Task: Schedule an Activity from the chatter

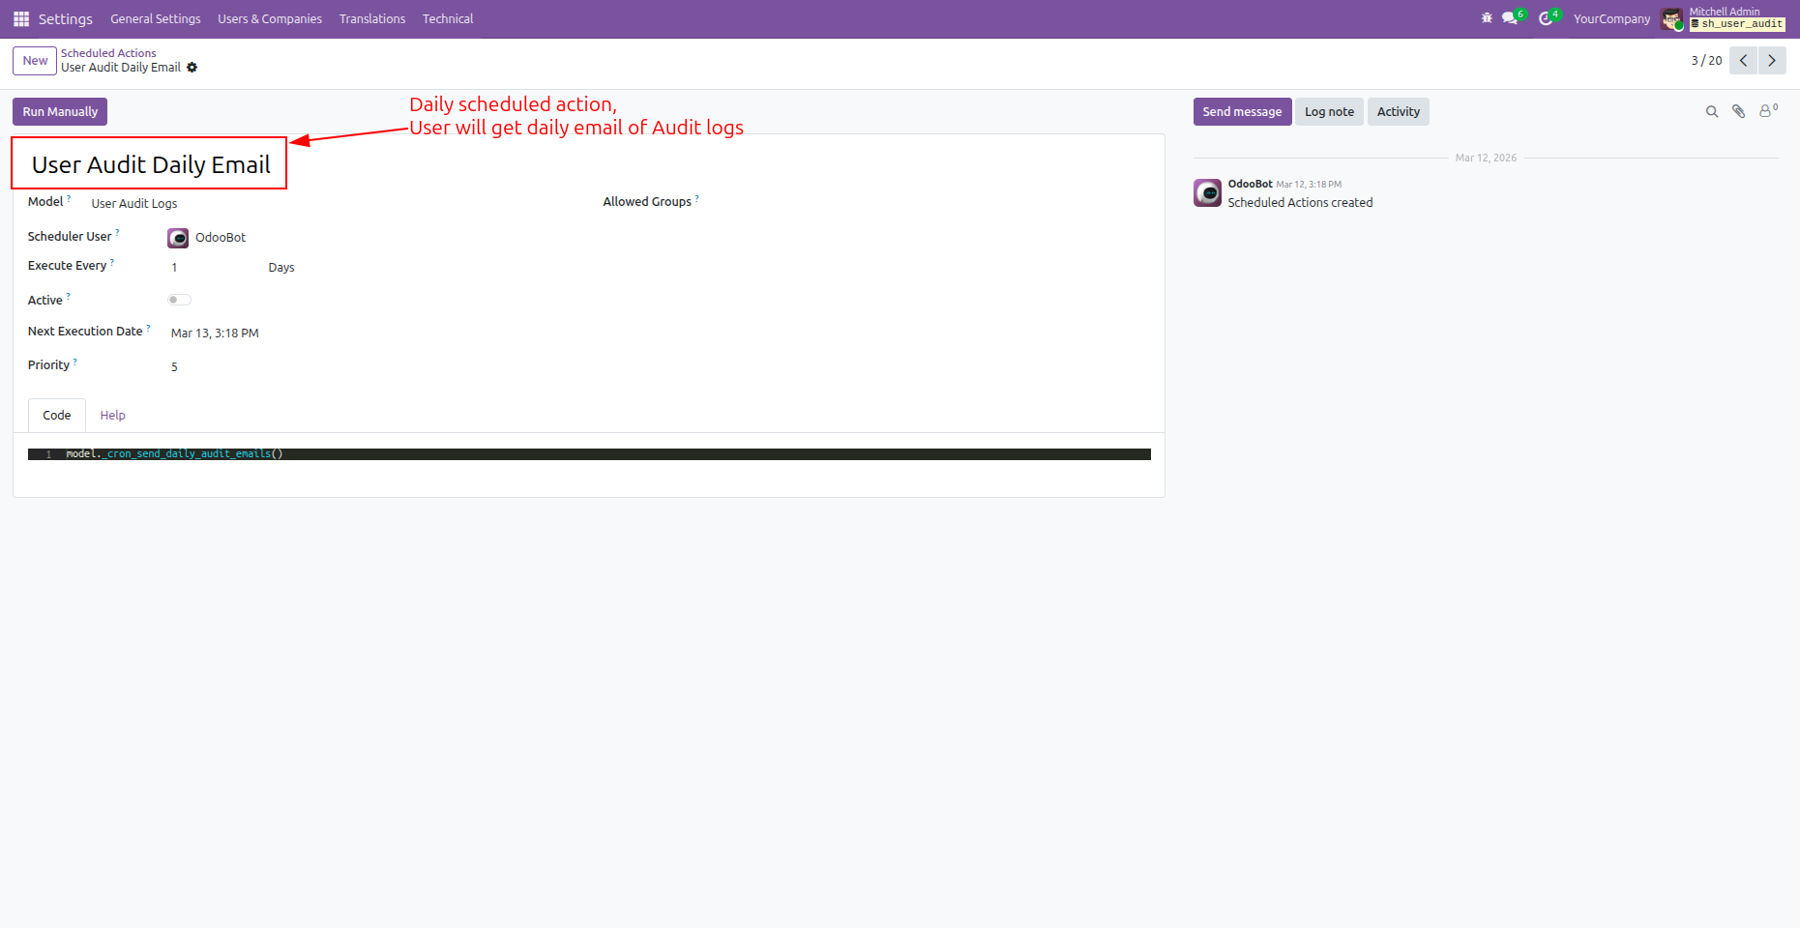Action: [1399, 112]
